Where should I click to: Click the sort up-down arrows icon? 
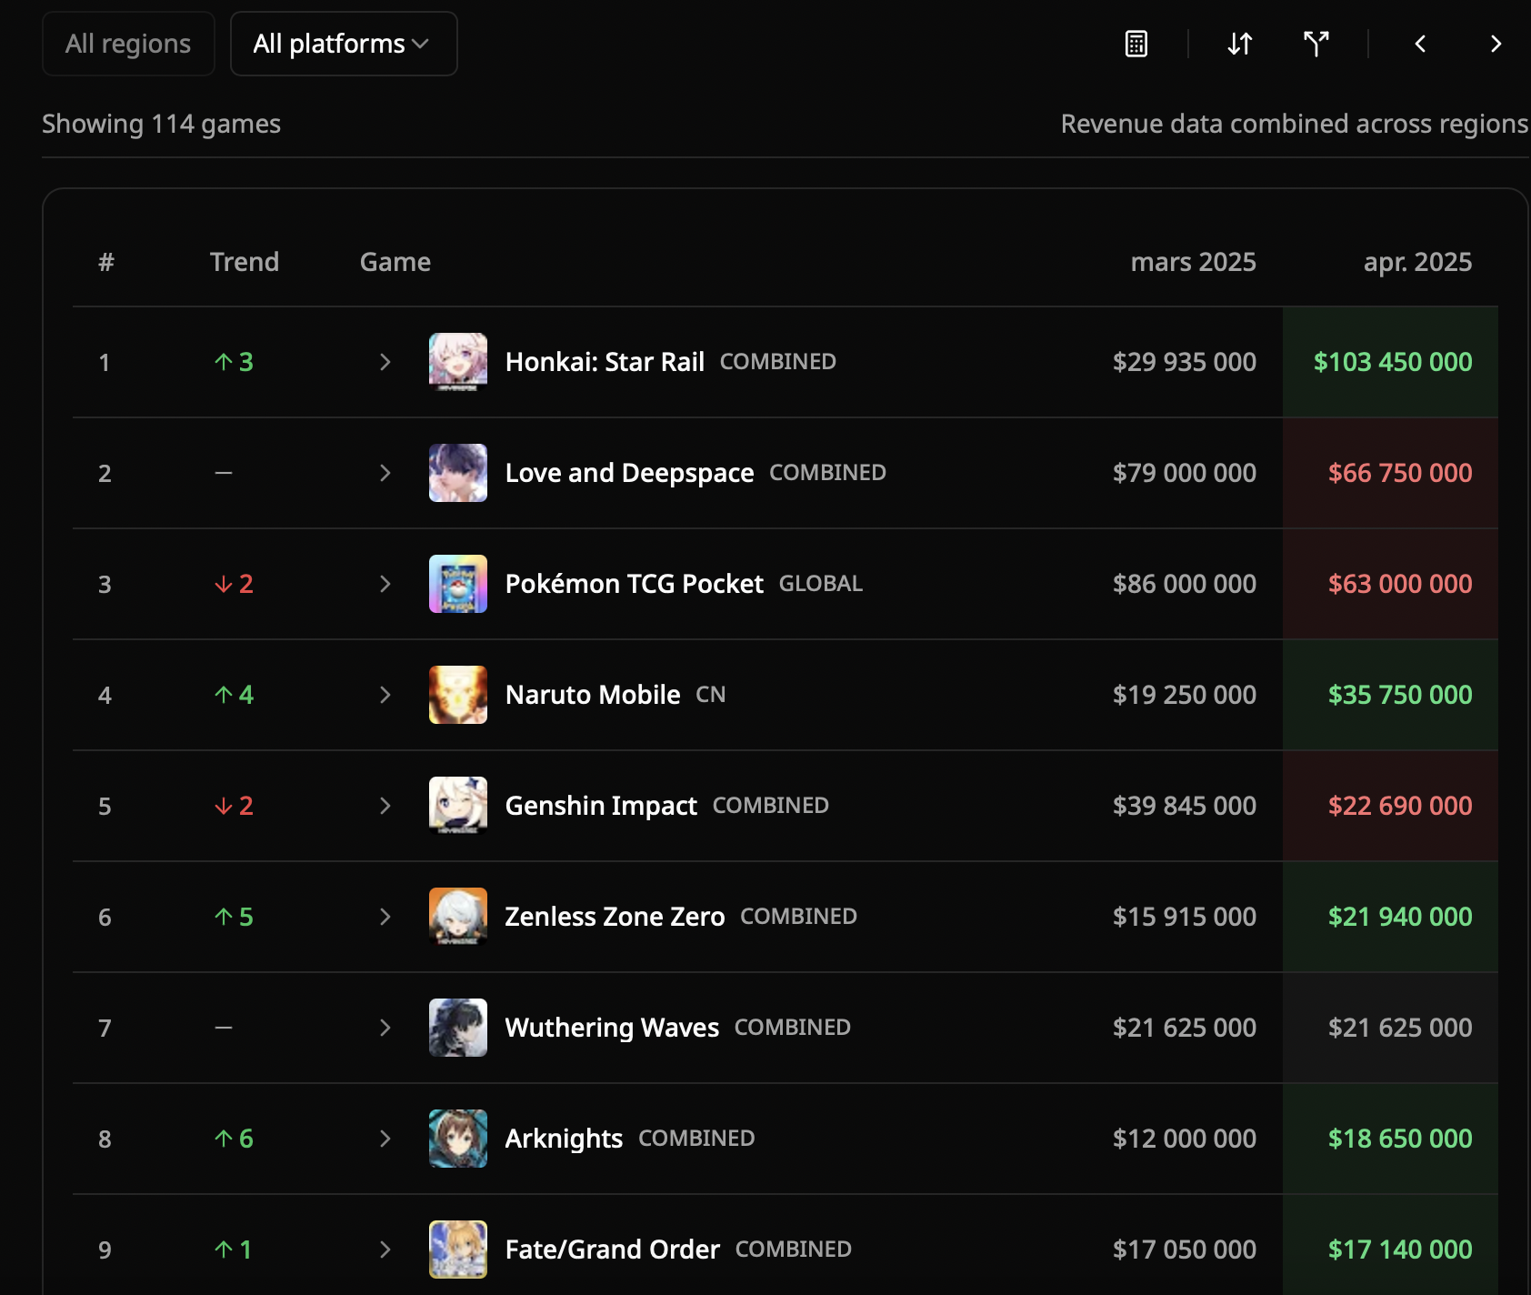click(x=1240, y=44)
